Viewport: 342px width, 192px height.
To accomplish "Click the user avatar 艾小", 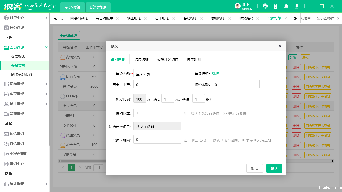I will [x=238, y=6].
